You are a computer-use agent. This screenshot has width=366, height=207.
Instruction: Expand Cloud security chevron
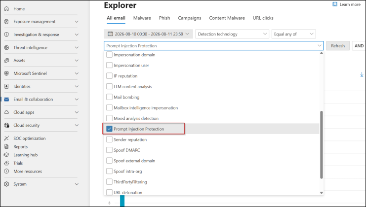(x=77, y=125)
